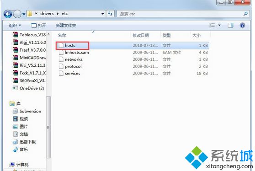
Task: Click the hosts file icon
Action: [61, 45]
